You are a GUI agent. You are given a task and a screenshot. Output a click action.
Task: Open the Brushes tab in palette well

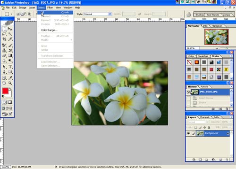tap(200, 15)
